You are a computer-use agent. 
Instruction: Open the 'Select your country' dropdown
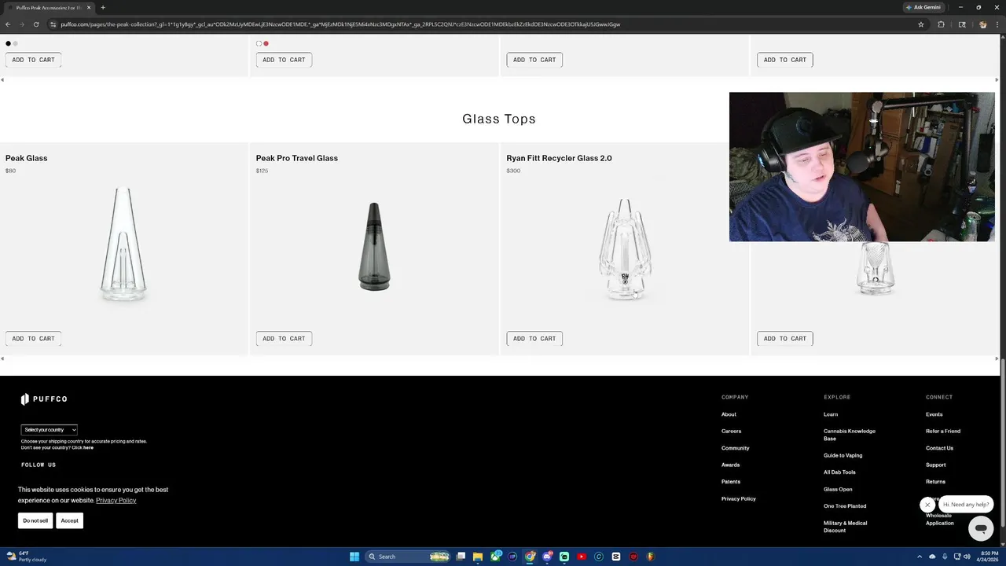pos(49,430)
